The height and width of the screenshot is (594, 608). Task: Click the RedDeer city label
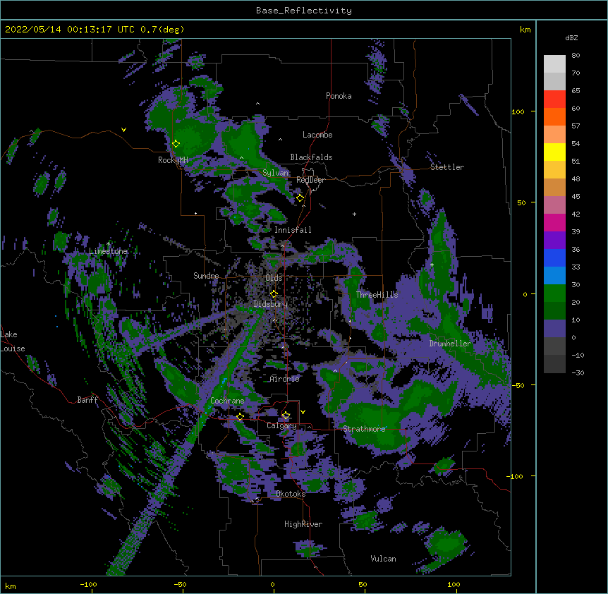pyautogui.click(x=310, y=180)
